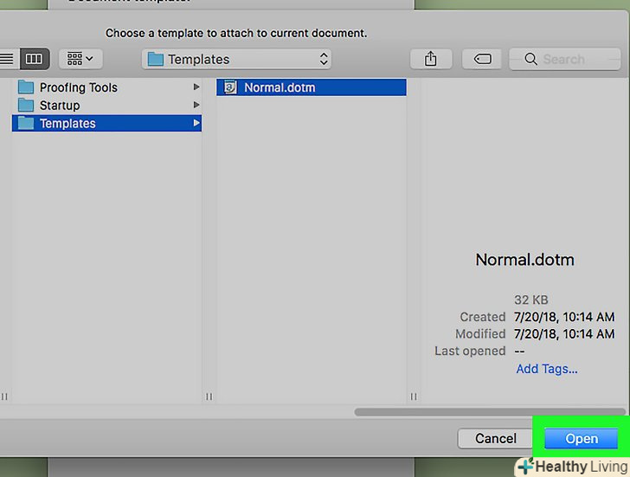Switch to list view icon
Screen dimensions: 630x477
(8, 59)
